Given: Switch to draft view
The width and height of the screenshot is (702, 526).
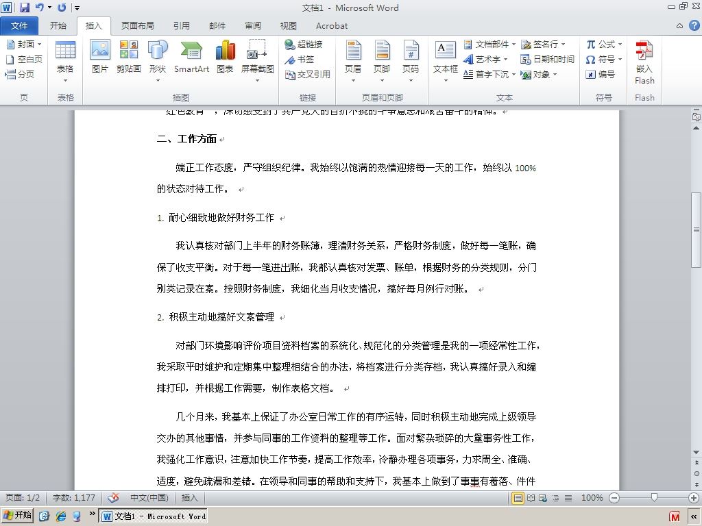Looking at the screenshot, I should point(568,498).
